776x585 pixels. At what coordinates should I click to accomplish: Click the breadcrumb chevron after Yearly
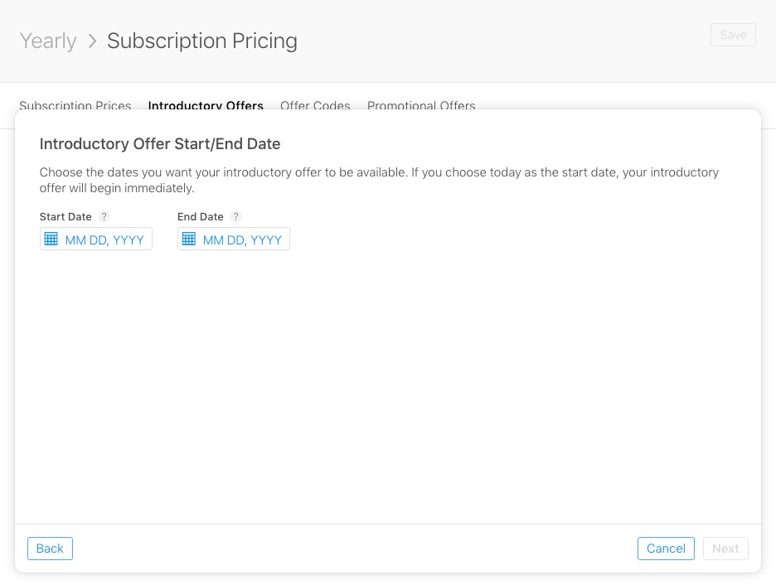coord(92,40)
